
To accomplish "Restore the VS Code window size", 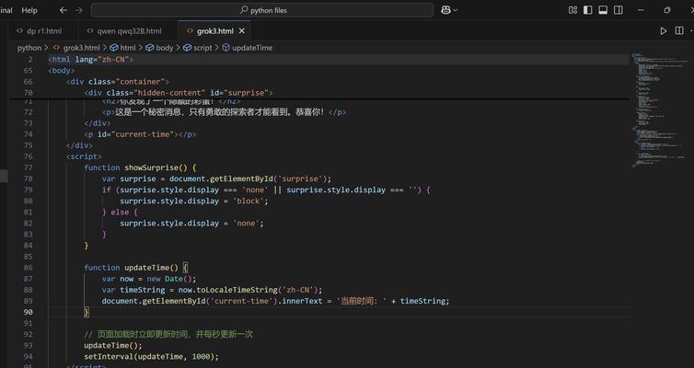I will click(x=667, y=10).
